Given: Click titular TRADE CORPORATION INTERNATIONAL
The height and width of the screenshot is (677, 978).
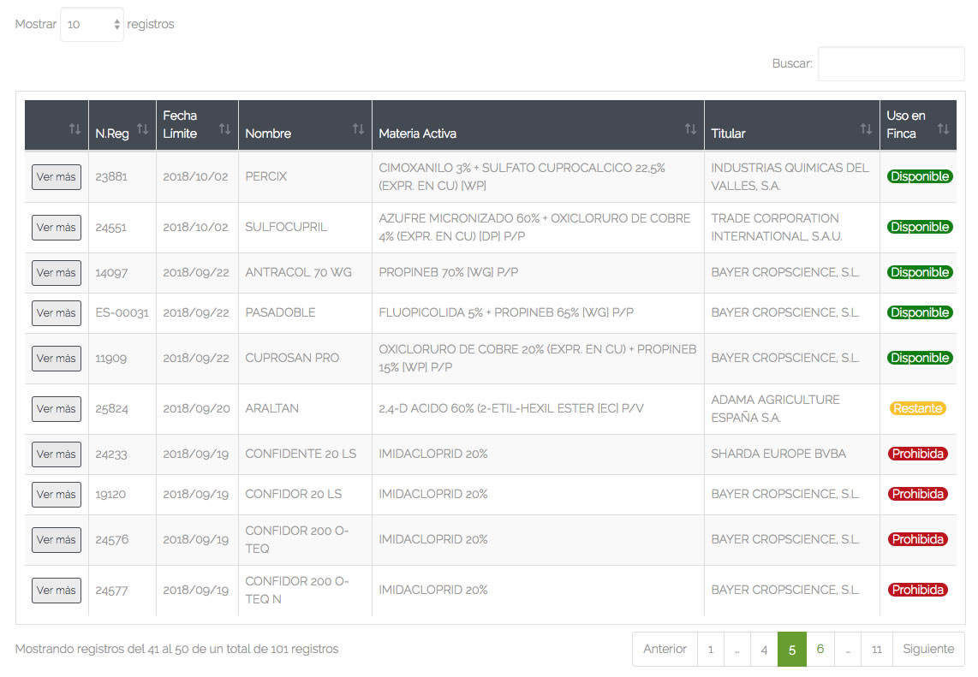Looking at the screenshot, I should (x=777, y=227).
